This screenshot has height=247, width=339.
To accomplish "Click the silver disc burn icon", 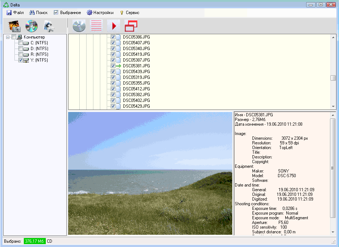I will pyautogui.click(x=79, y=26).
